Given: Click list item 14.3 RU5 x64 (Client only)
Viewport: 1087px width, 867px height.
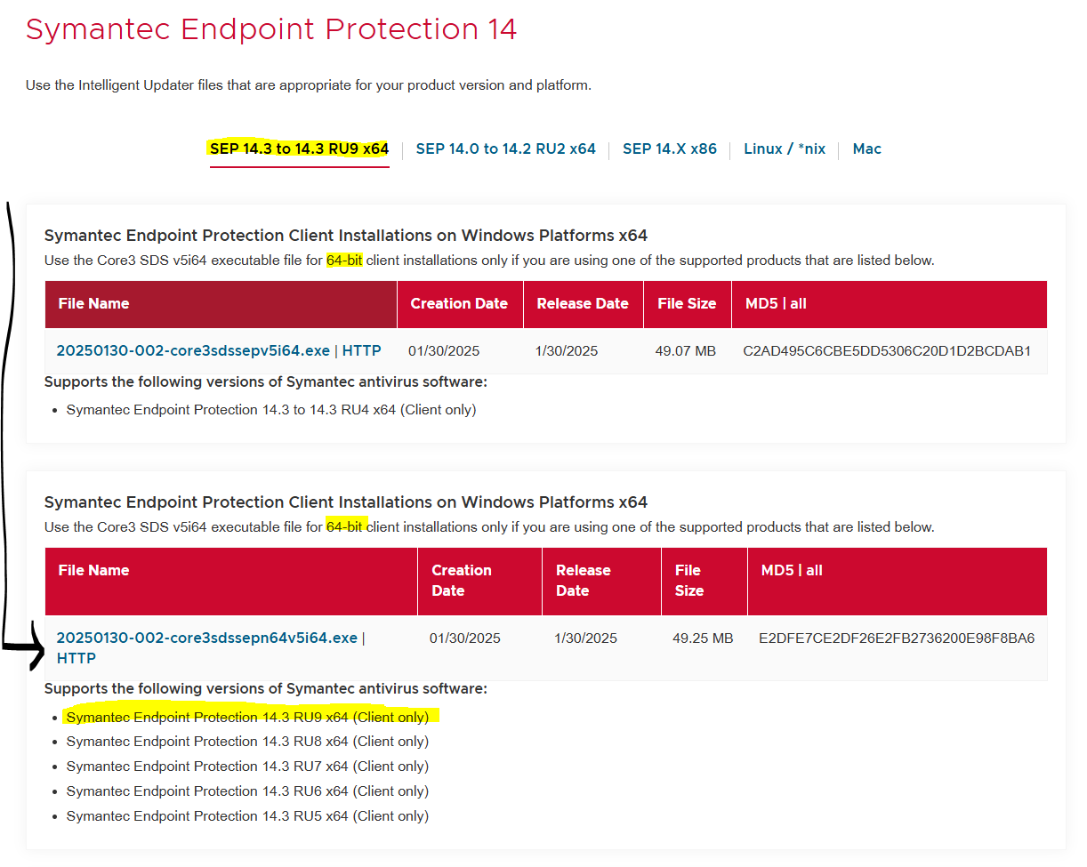Looking at the screenshot, I should [x=247, y=815].
